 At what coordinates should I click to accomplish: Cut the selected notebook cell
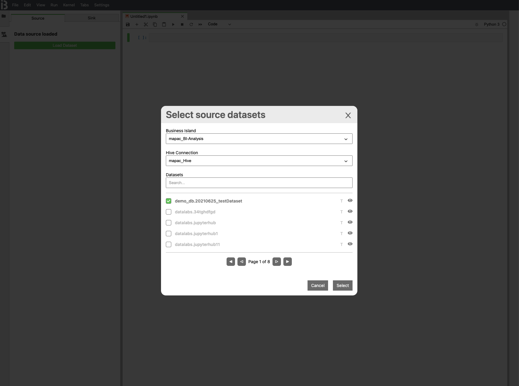click(x=146, y=24)
